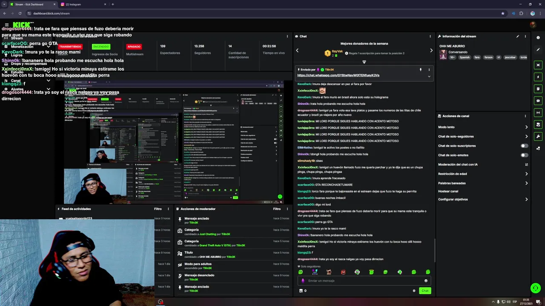
Task: Enable Chat de solo-suscriptores toggle
Action: coord(525,146)
